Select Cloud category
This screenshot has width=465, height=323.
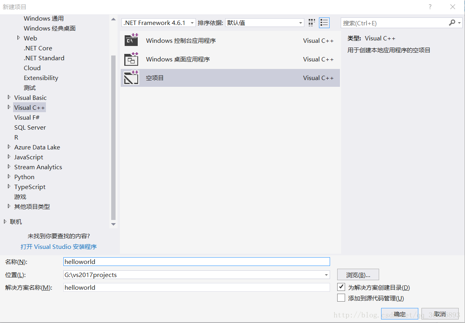coord(32,68)
